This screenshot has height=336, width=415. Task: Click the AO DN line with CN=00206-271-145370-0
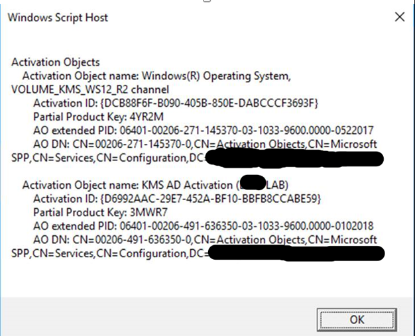pyautogui.click(x=205, y=144)
